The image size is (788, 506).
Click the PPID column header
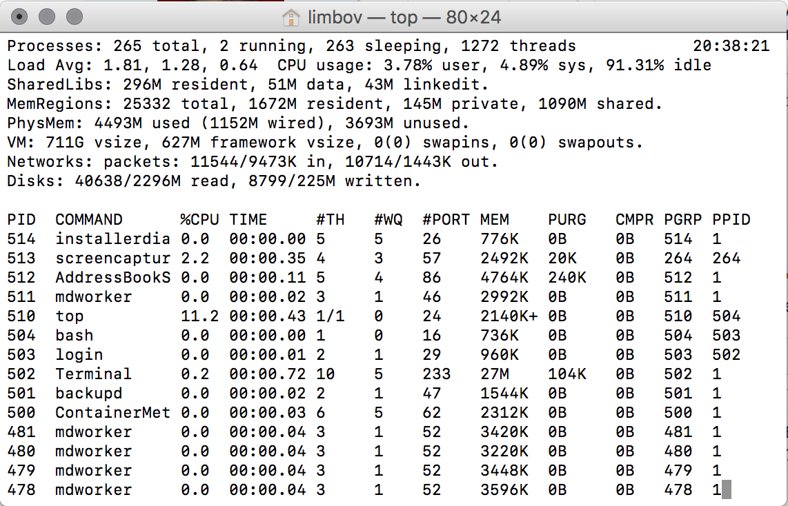tap(731, 220)
